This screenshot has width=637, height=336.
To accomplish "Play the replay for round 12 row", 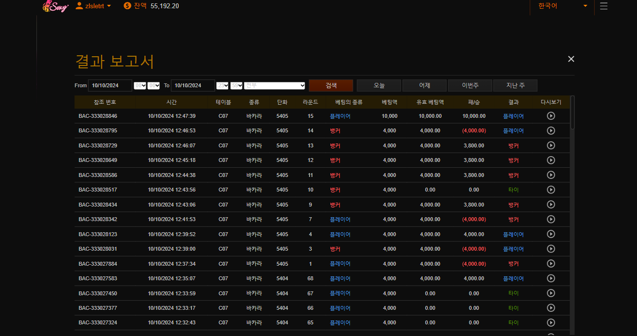I will pos(551,160).
